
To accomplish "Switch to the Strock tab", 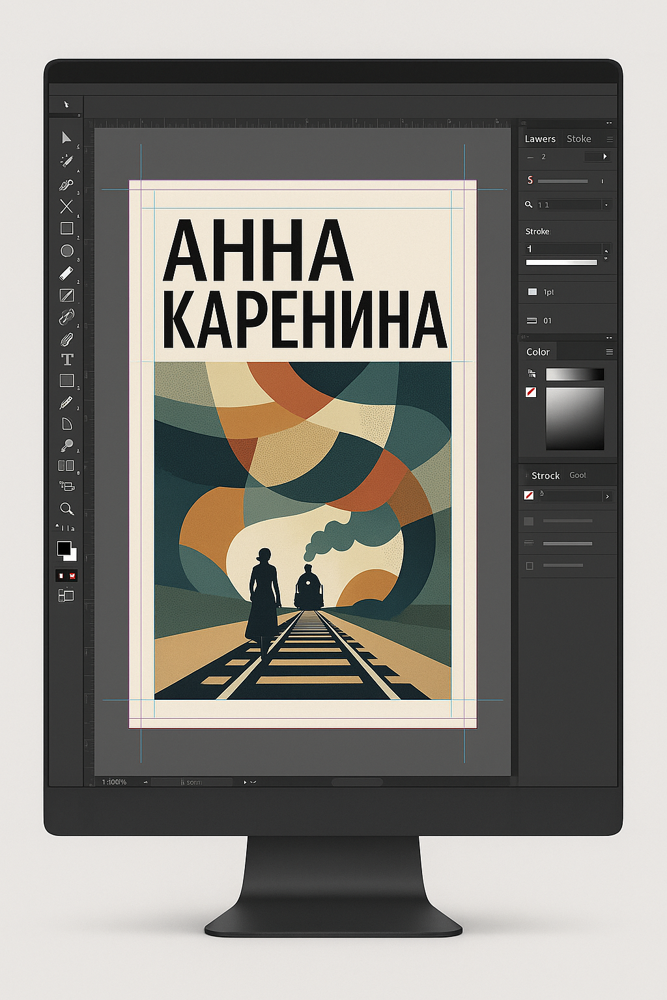I will point(545,475).
